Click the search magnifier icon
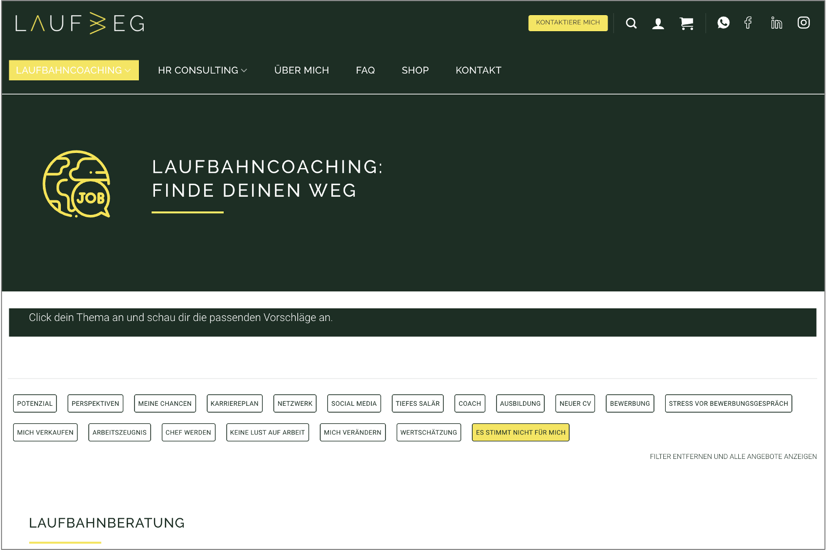The width and height of the screenshot is (826, 550). point(631,23)
